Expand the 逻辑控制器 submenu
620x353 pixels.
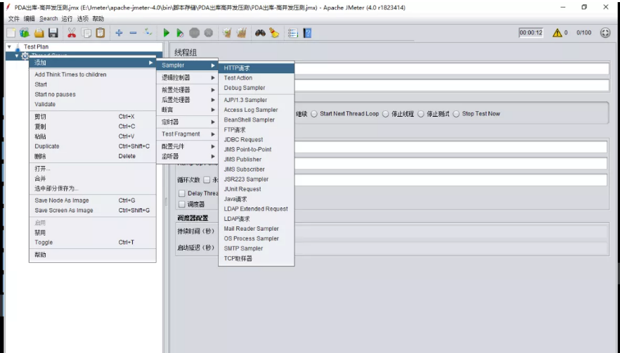point(188,77)
